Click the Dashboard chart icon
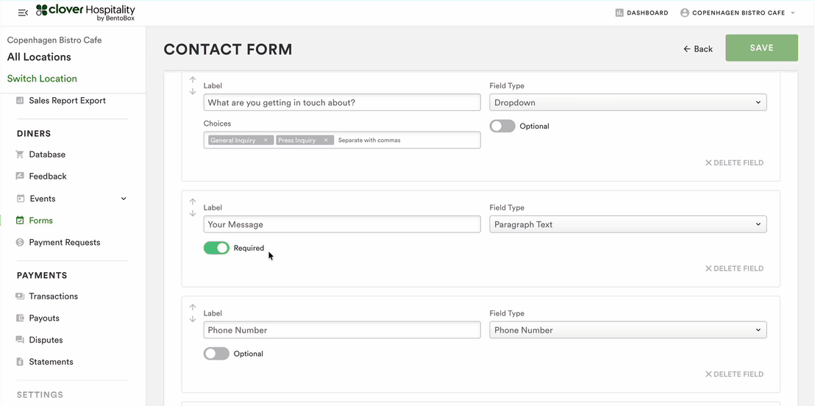 [619, 13]
